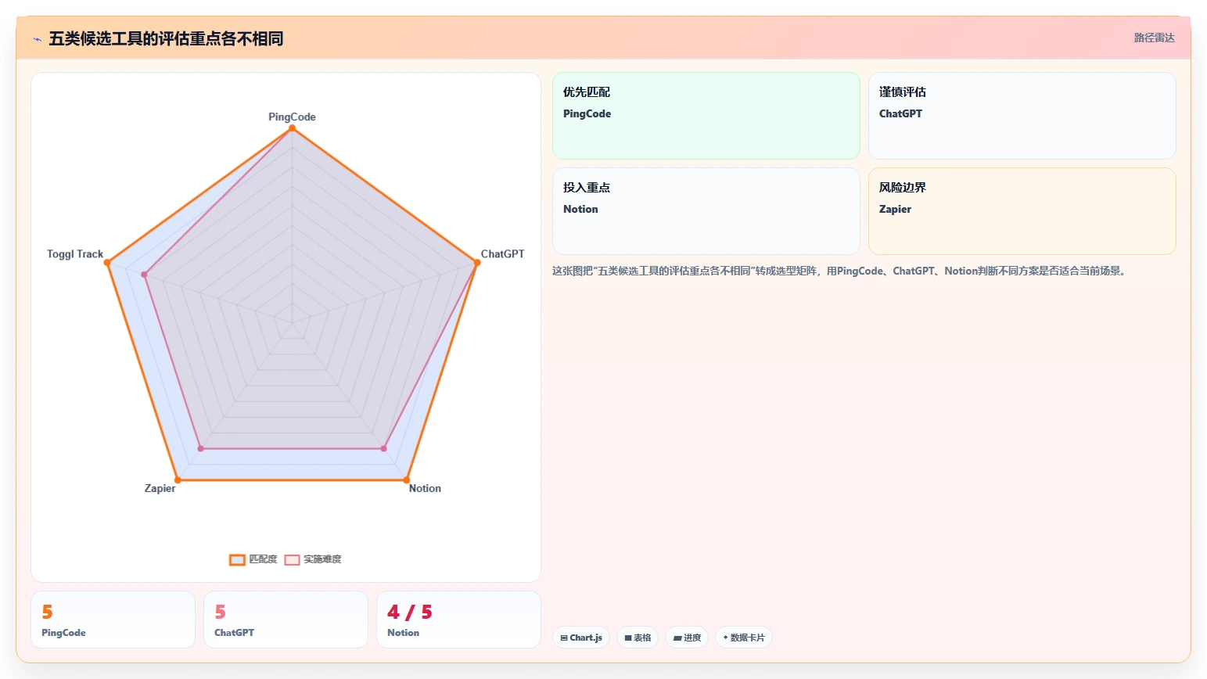The height and width of the screenshot is (679, 1207).
Task: Click Zapier inside the 风险边界 card
Action: pos(895,209)
